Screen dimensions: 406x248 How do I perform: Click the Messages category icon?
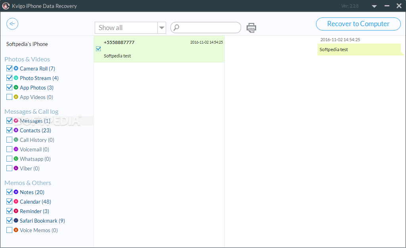point(16,120)
